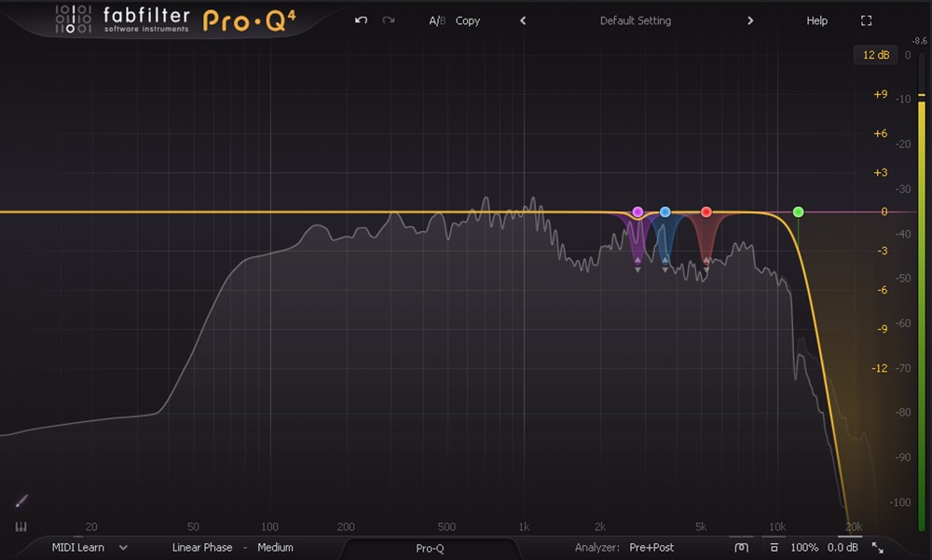Copy the current state to the other slot

tap(468, 20)
